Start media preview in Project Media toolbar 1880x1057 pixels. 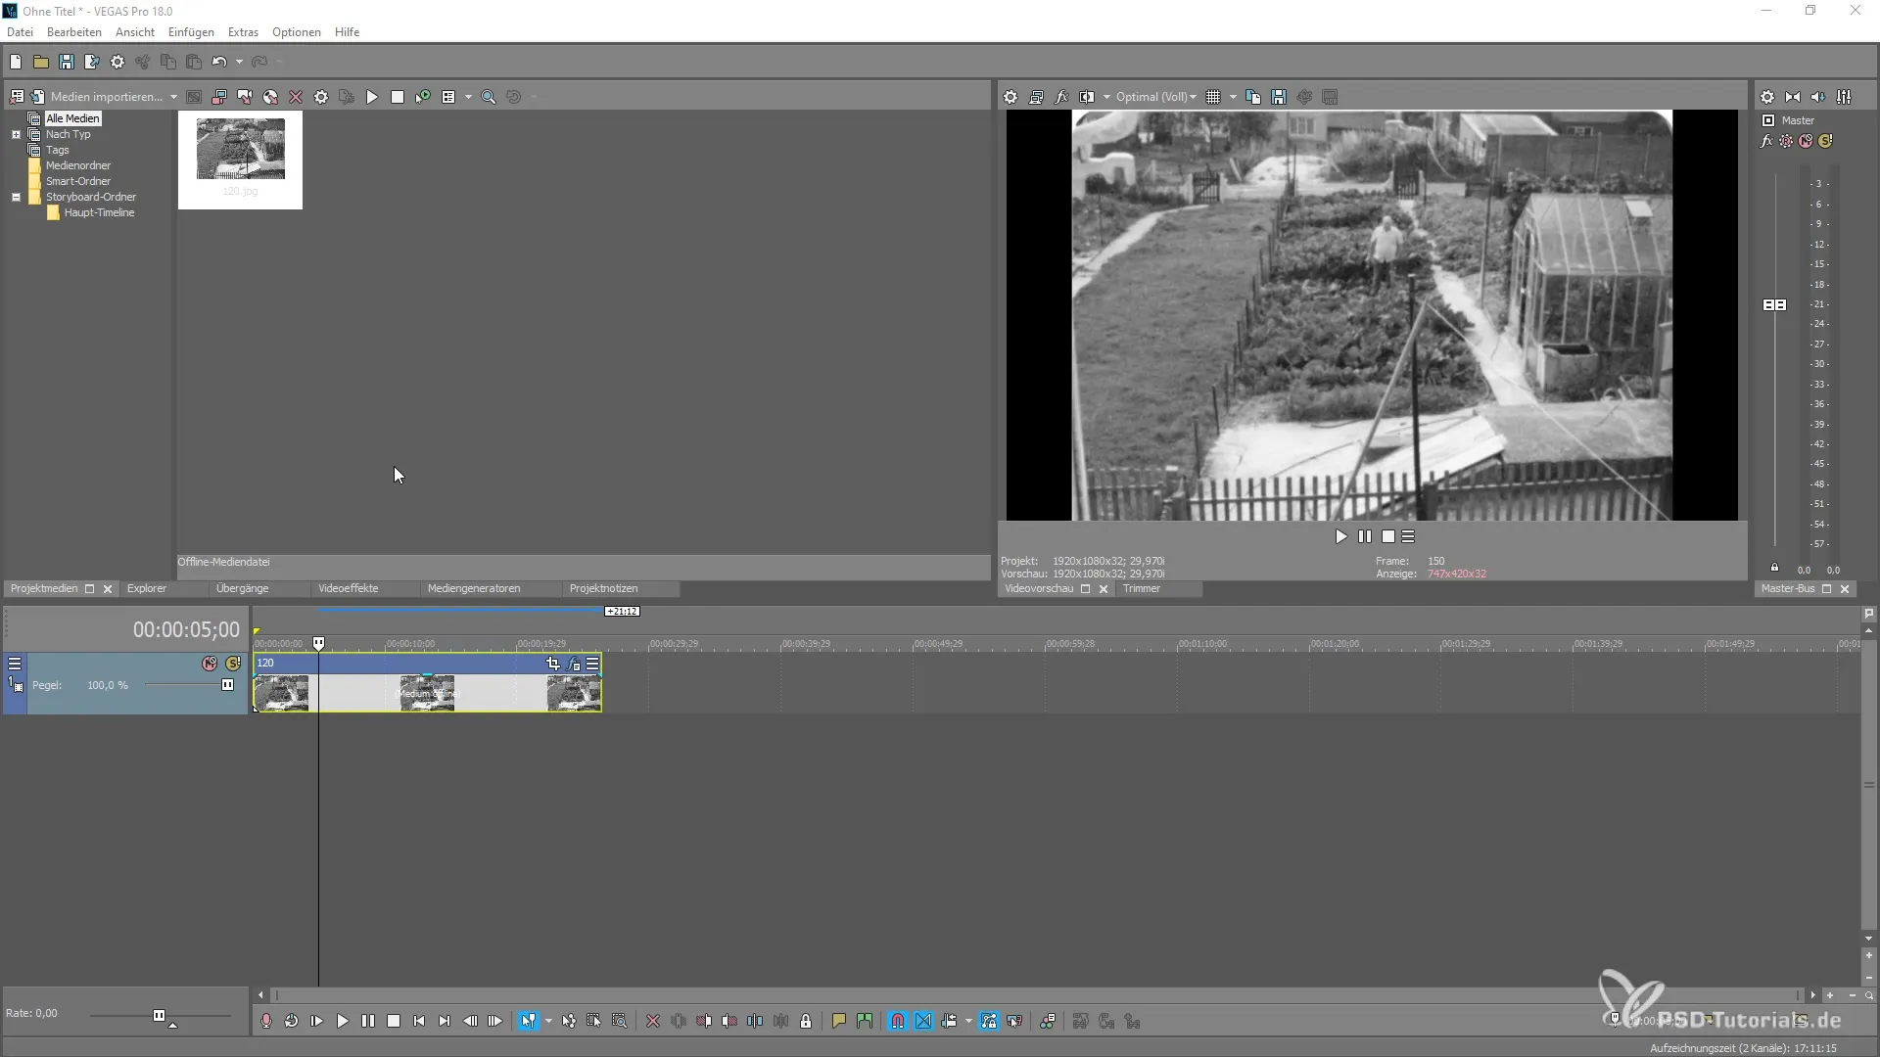tap(372, 97)
